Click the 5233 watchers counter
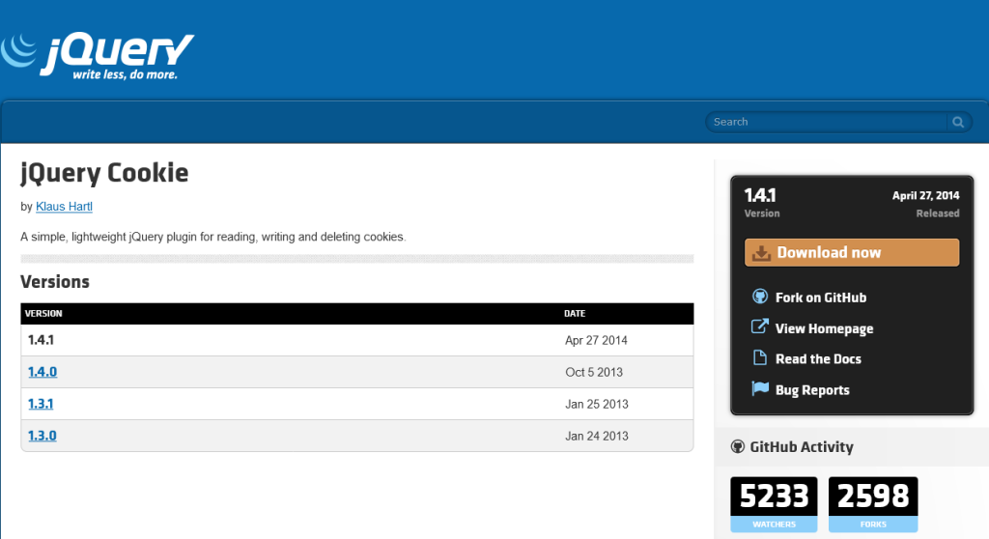989x539 pixels. [774, 504]
